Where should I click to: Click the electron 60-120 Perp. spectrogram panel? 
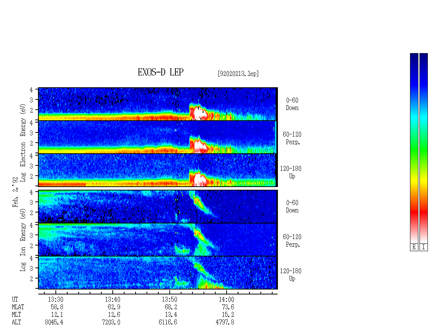point(158,137)
